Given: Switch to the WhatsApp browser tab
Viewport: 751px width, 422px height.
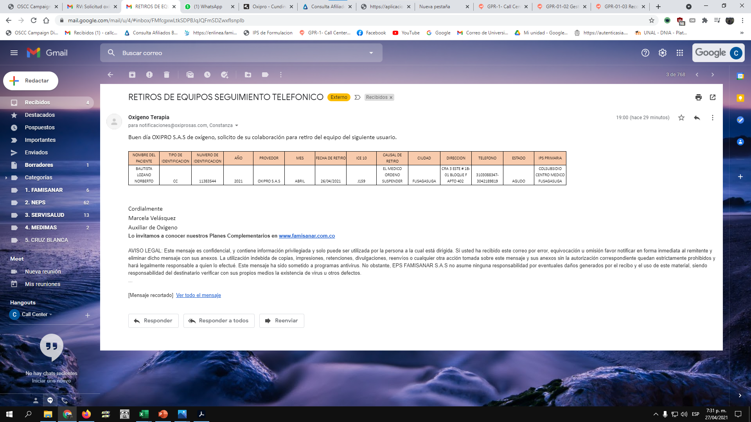Looking at the screenshot, I should point(210,7).
